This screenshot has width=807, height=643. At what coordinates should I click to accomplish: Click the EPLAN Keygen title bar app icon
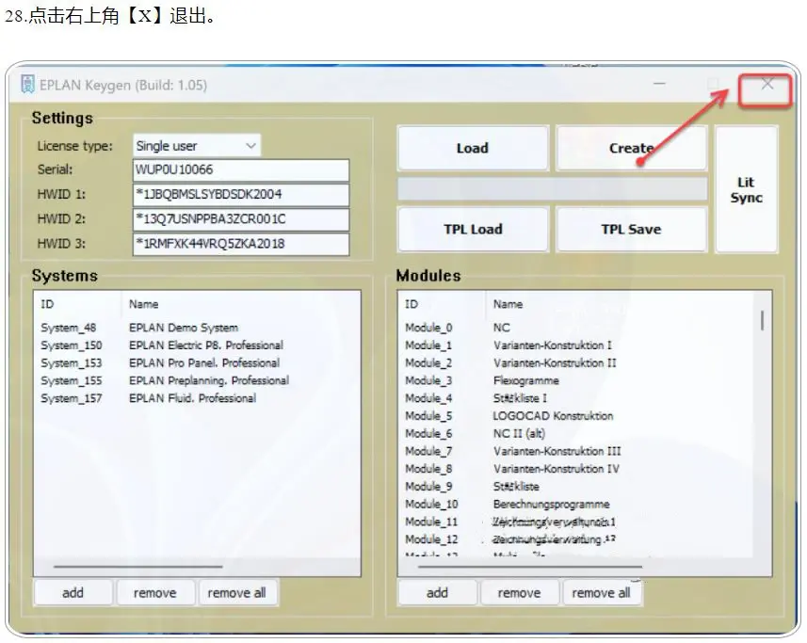(x=28, y=85)
